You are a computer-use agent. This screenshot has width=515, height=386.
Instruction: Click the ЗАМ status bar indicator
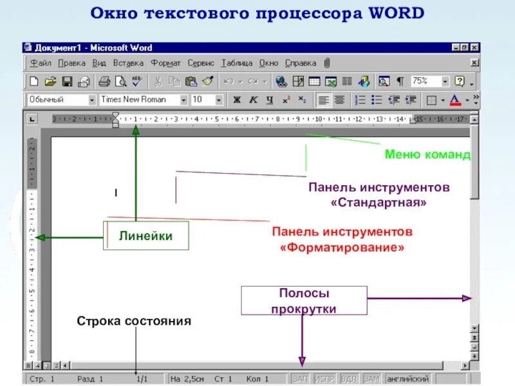coord(371,379)
